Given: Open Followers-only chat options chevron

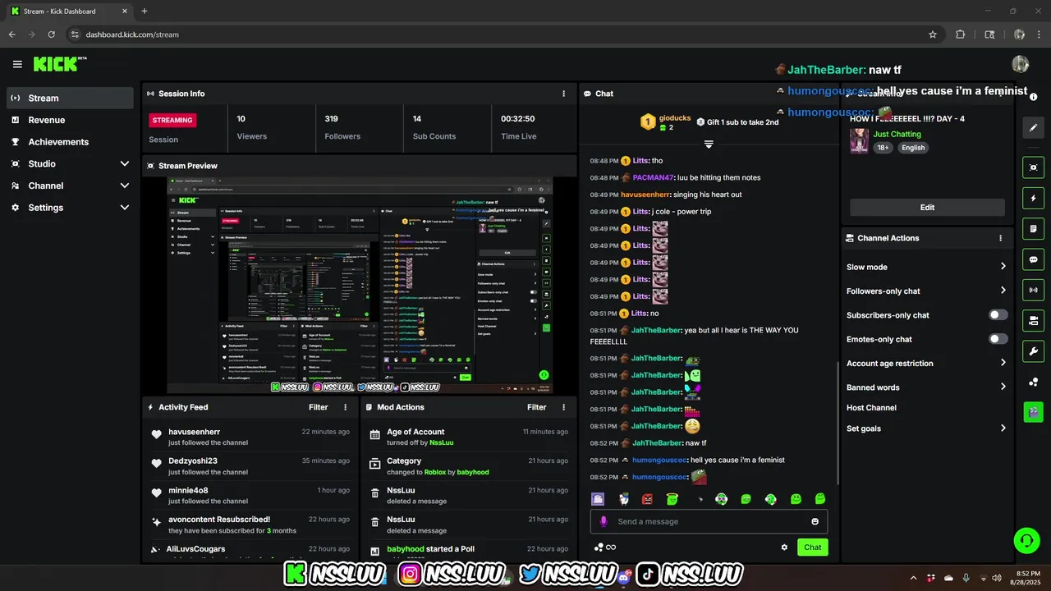Looking at the screenshot, I should [x=1003, y=291].
